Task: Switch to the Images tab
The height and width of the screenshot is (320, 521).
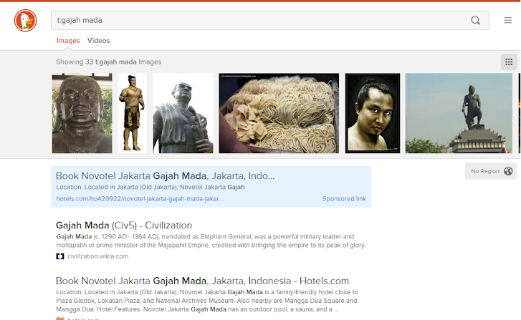Action: (68, 41)
